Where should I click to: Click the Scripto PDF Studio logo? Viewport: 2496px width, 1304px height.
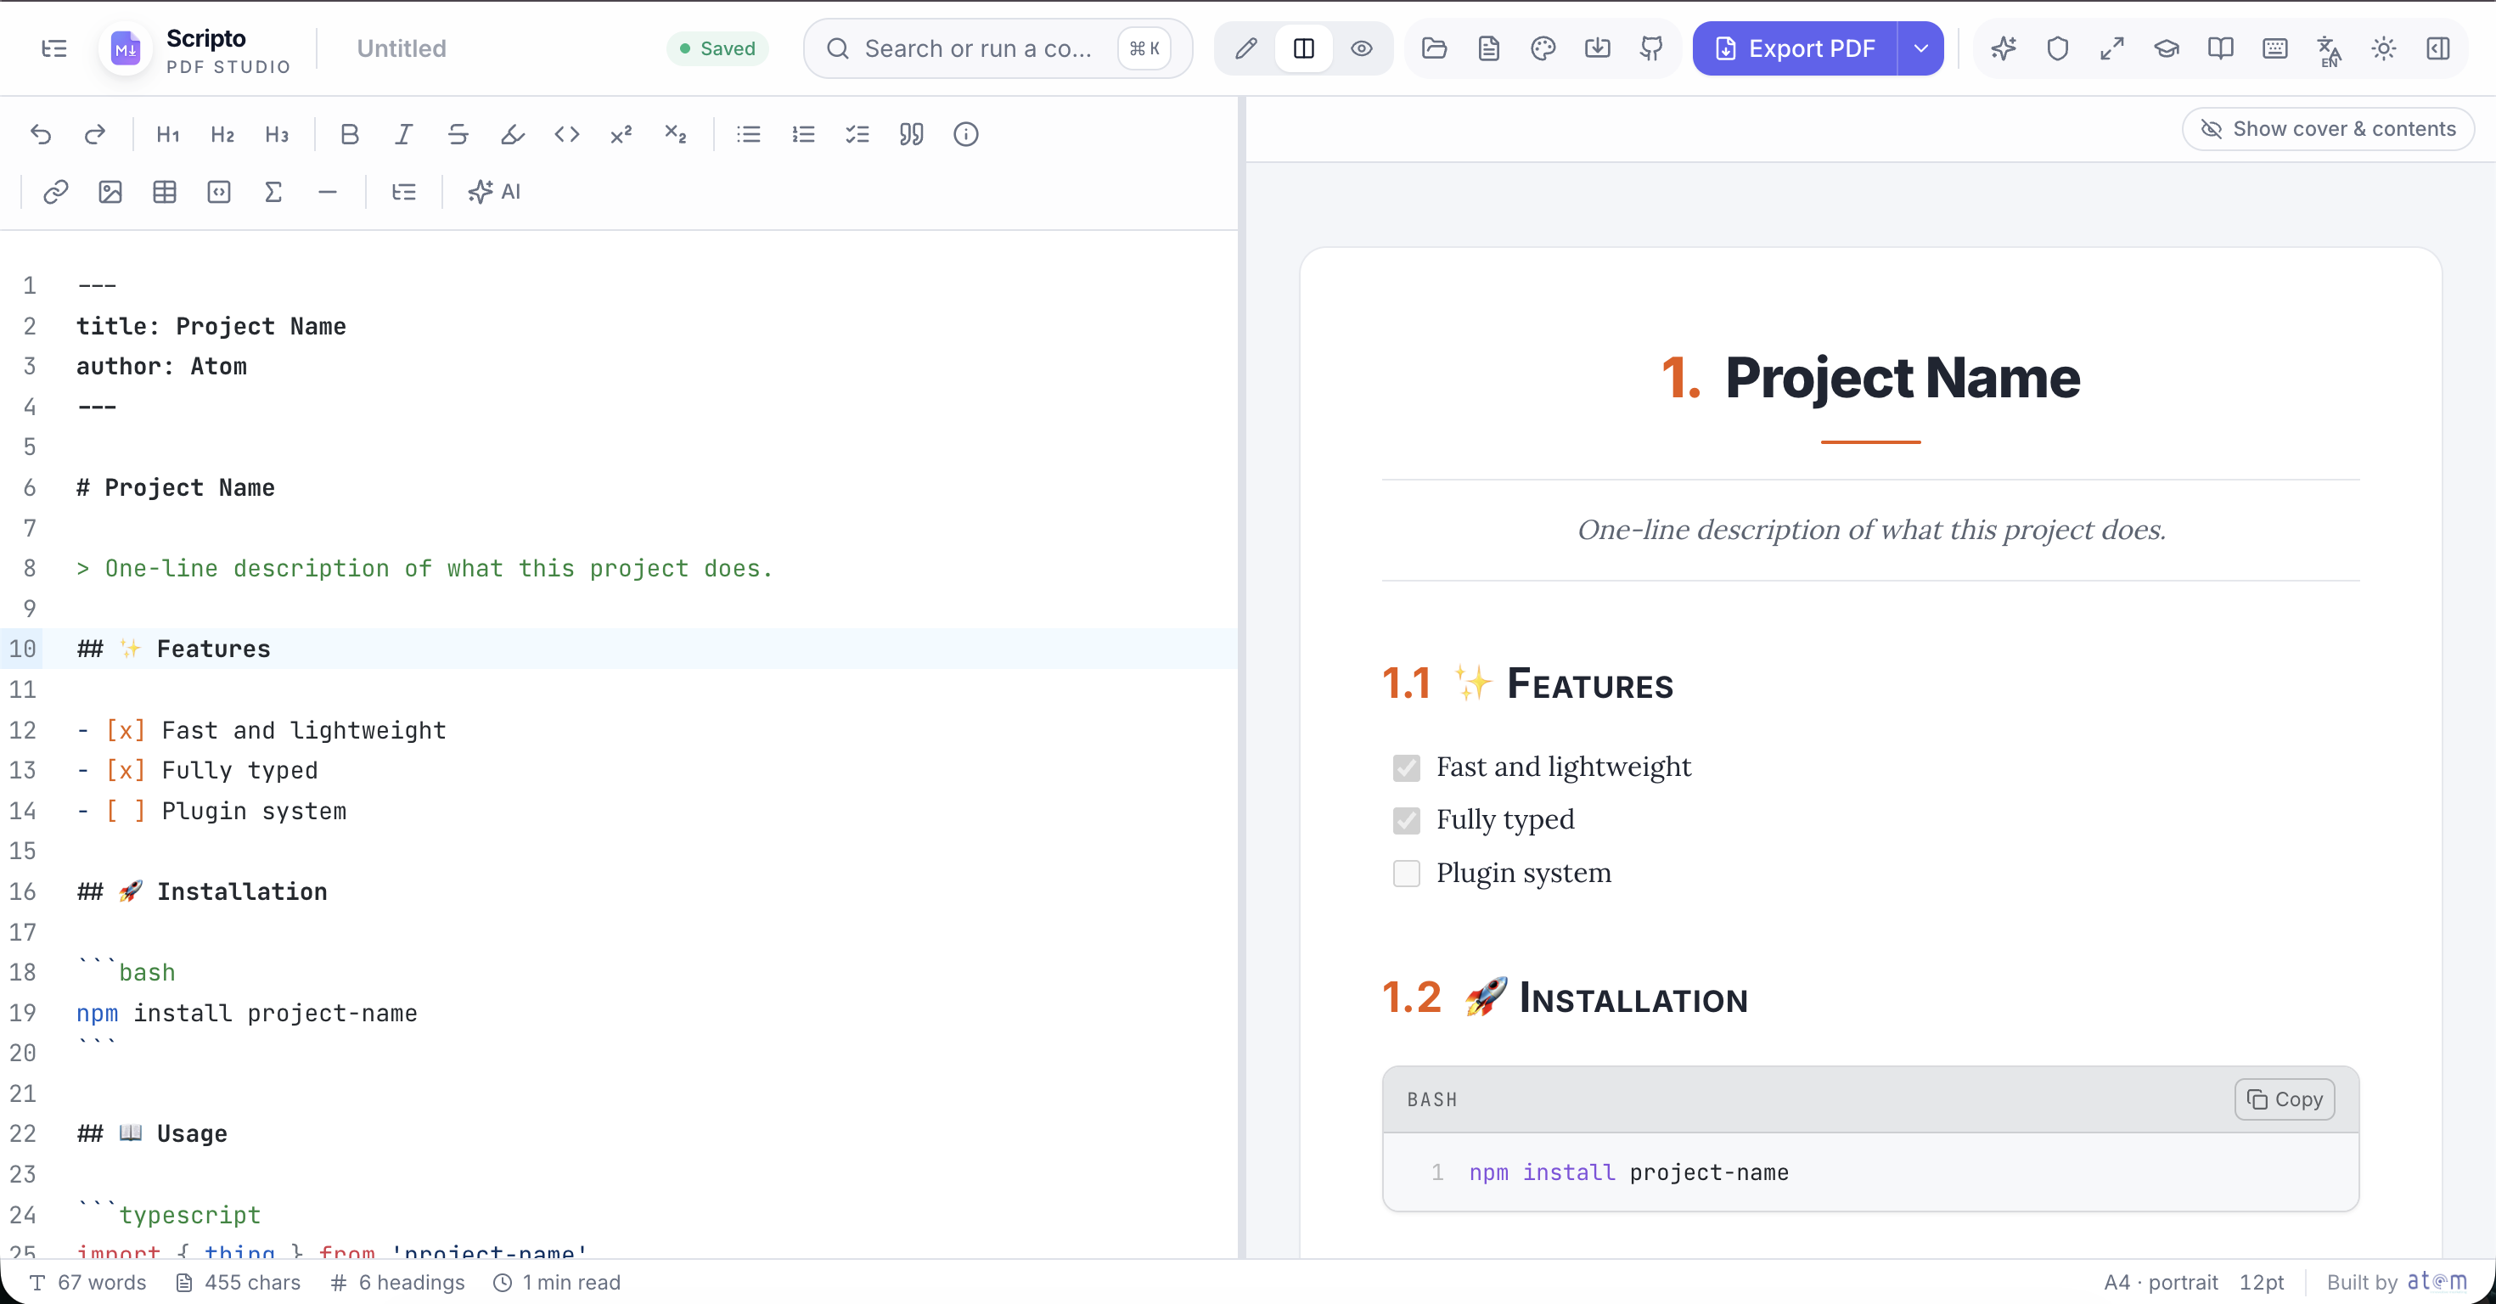(126, 48)
